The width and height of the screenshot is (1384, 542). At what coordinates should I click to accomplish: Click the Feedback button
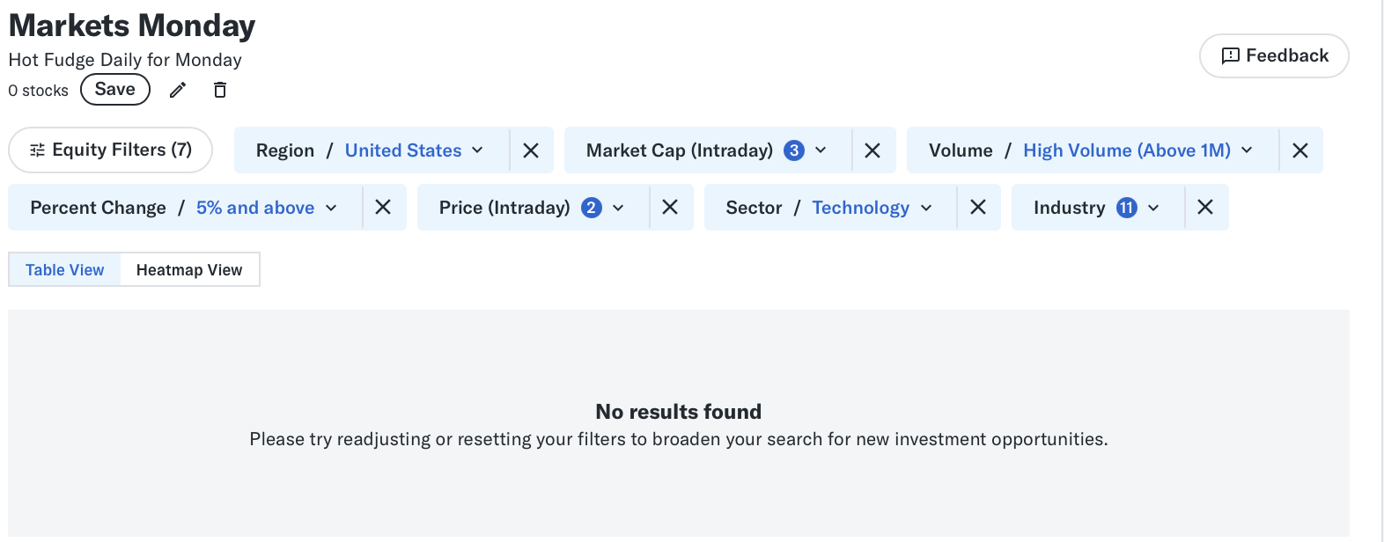coord(1274,55)
